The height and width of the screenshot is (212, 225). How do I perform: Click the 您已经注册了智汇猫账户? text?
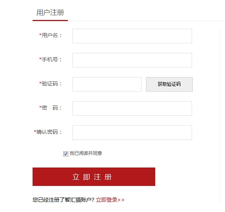(63, 200)
